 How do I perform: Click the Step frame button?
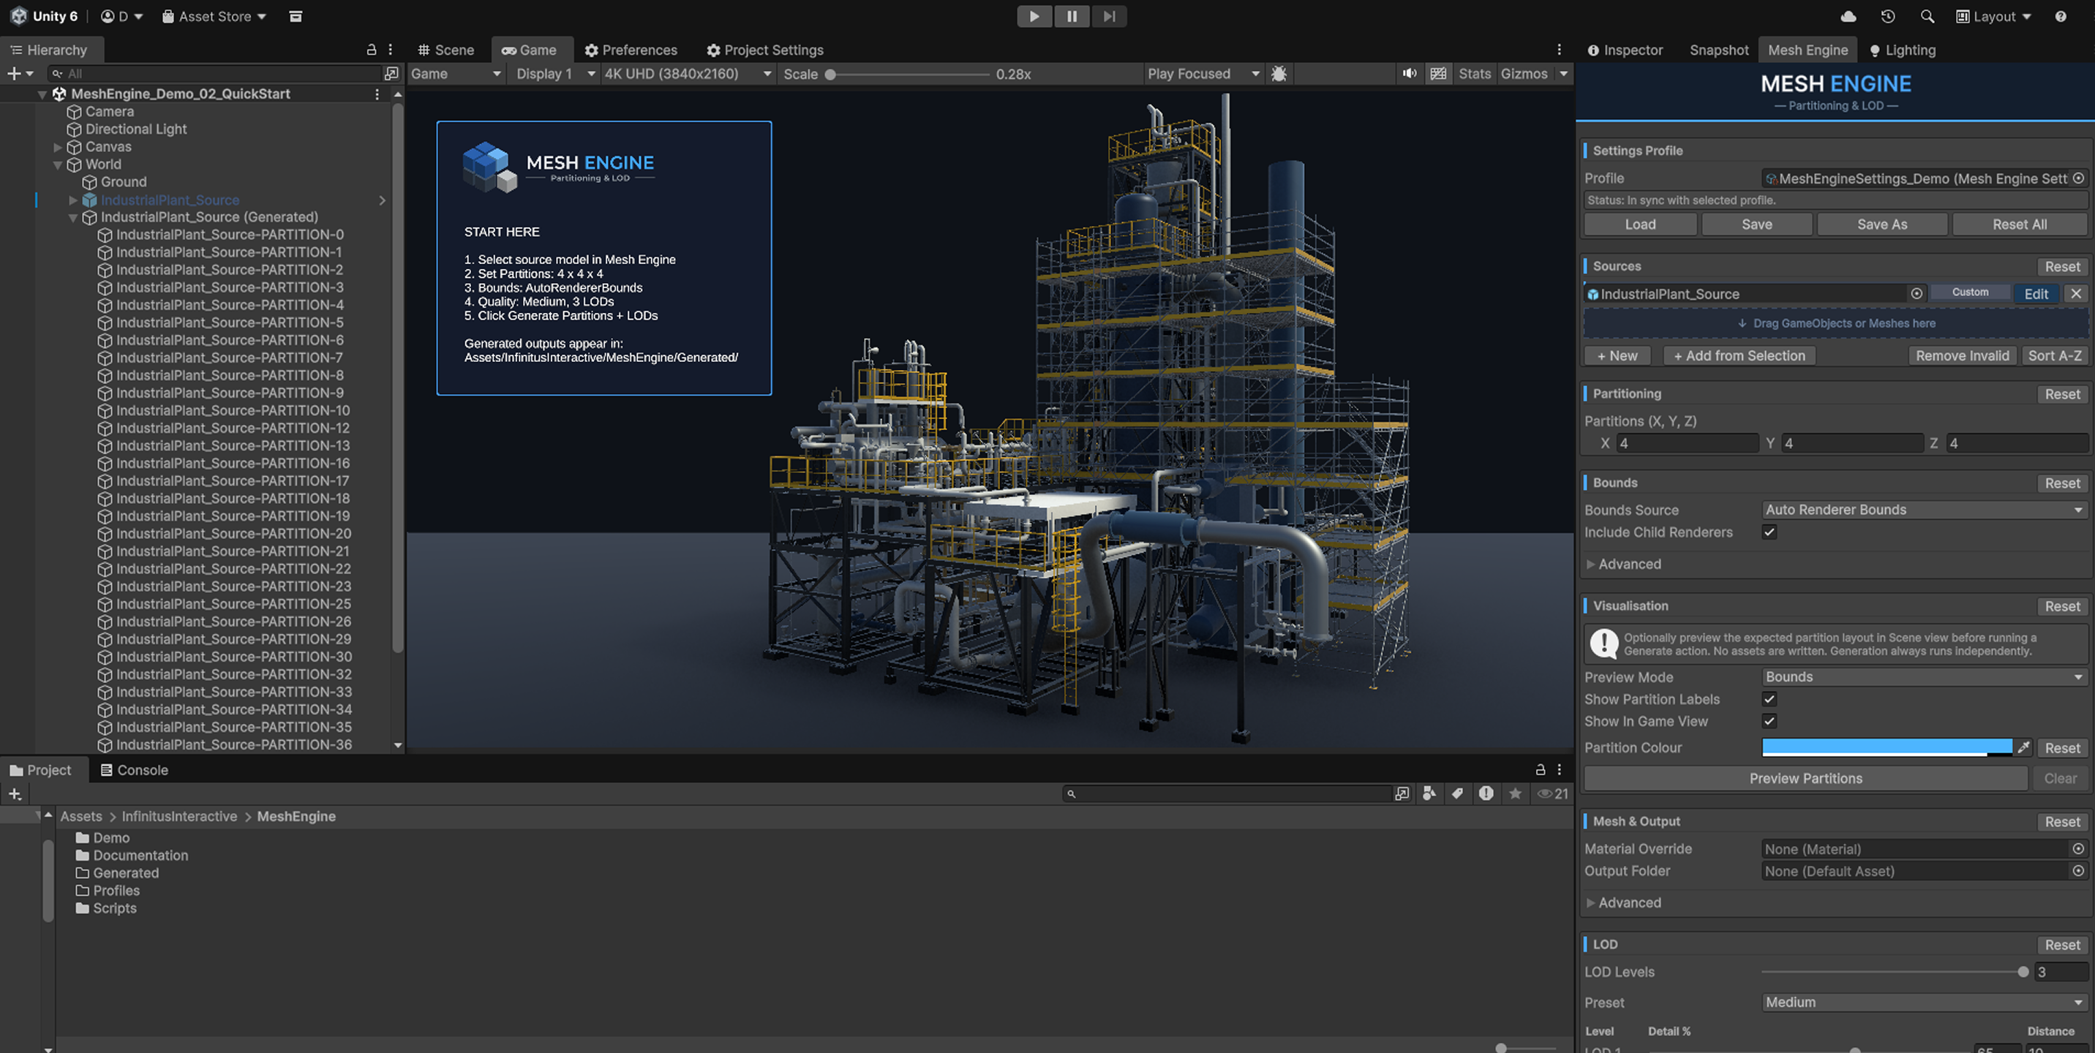click(x=1109, y=16)
